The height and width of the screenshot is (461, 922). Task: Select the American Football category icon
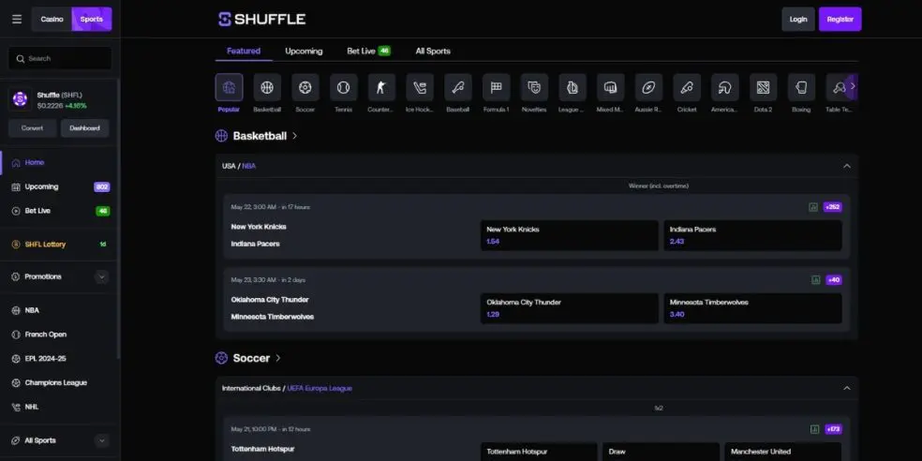[725, 88]
